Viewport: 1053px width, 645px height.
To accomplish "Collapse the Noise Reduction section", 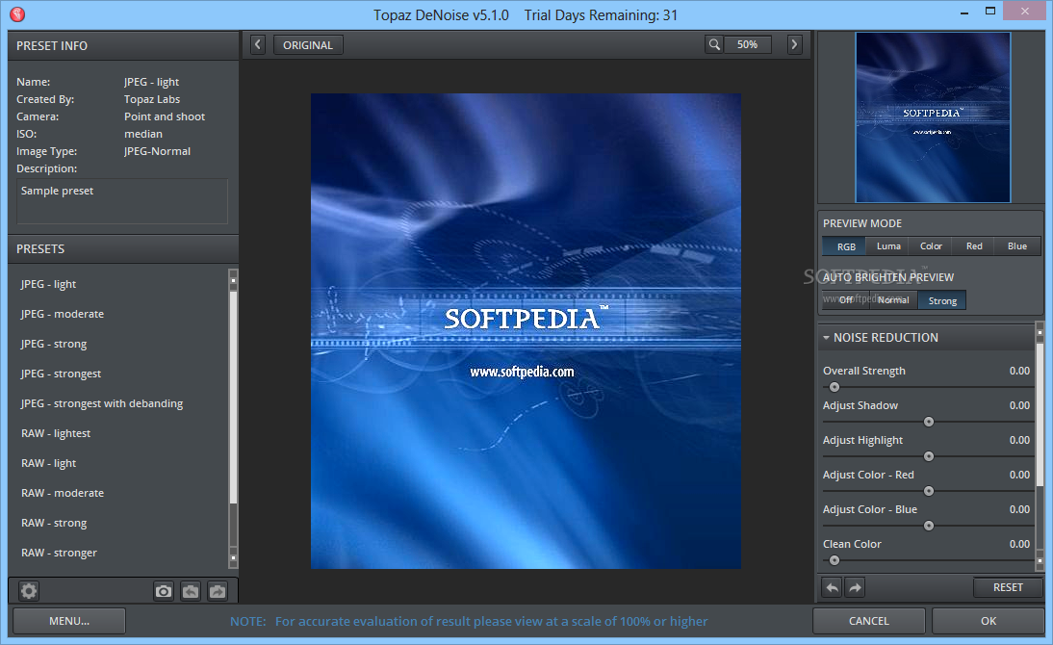I will [826, 338].
